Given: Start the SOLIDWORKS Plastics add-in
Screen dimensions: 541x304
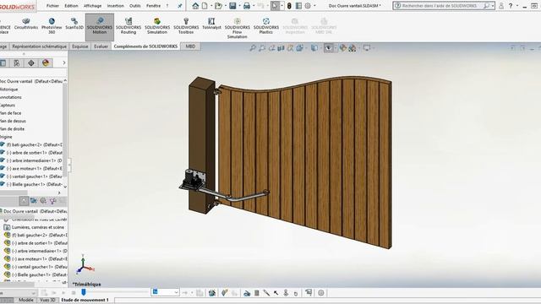Looking at the screenshot, I should [x=266, y=26].
